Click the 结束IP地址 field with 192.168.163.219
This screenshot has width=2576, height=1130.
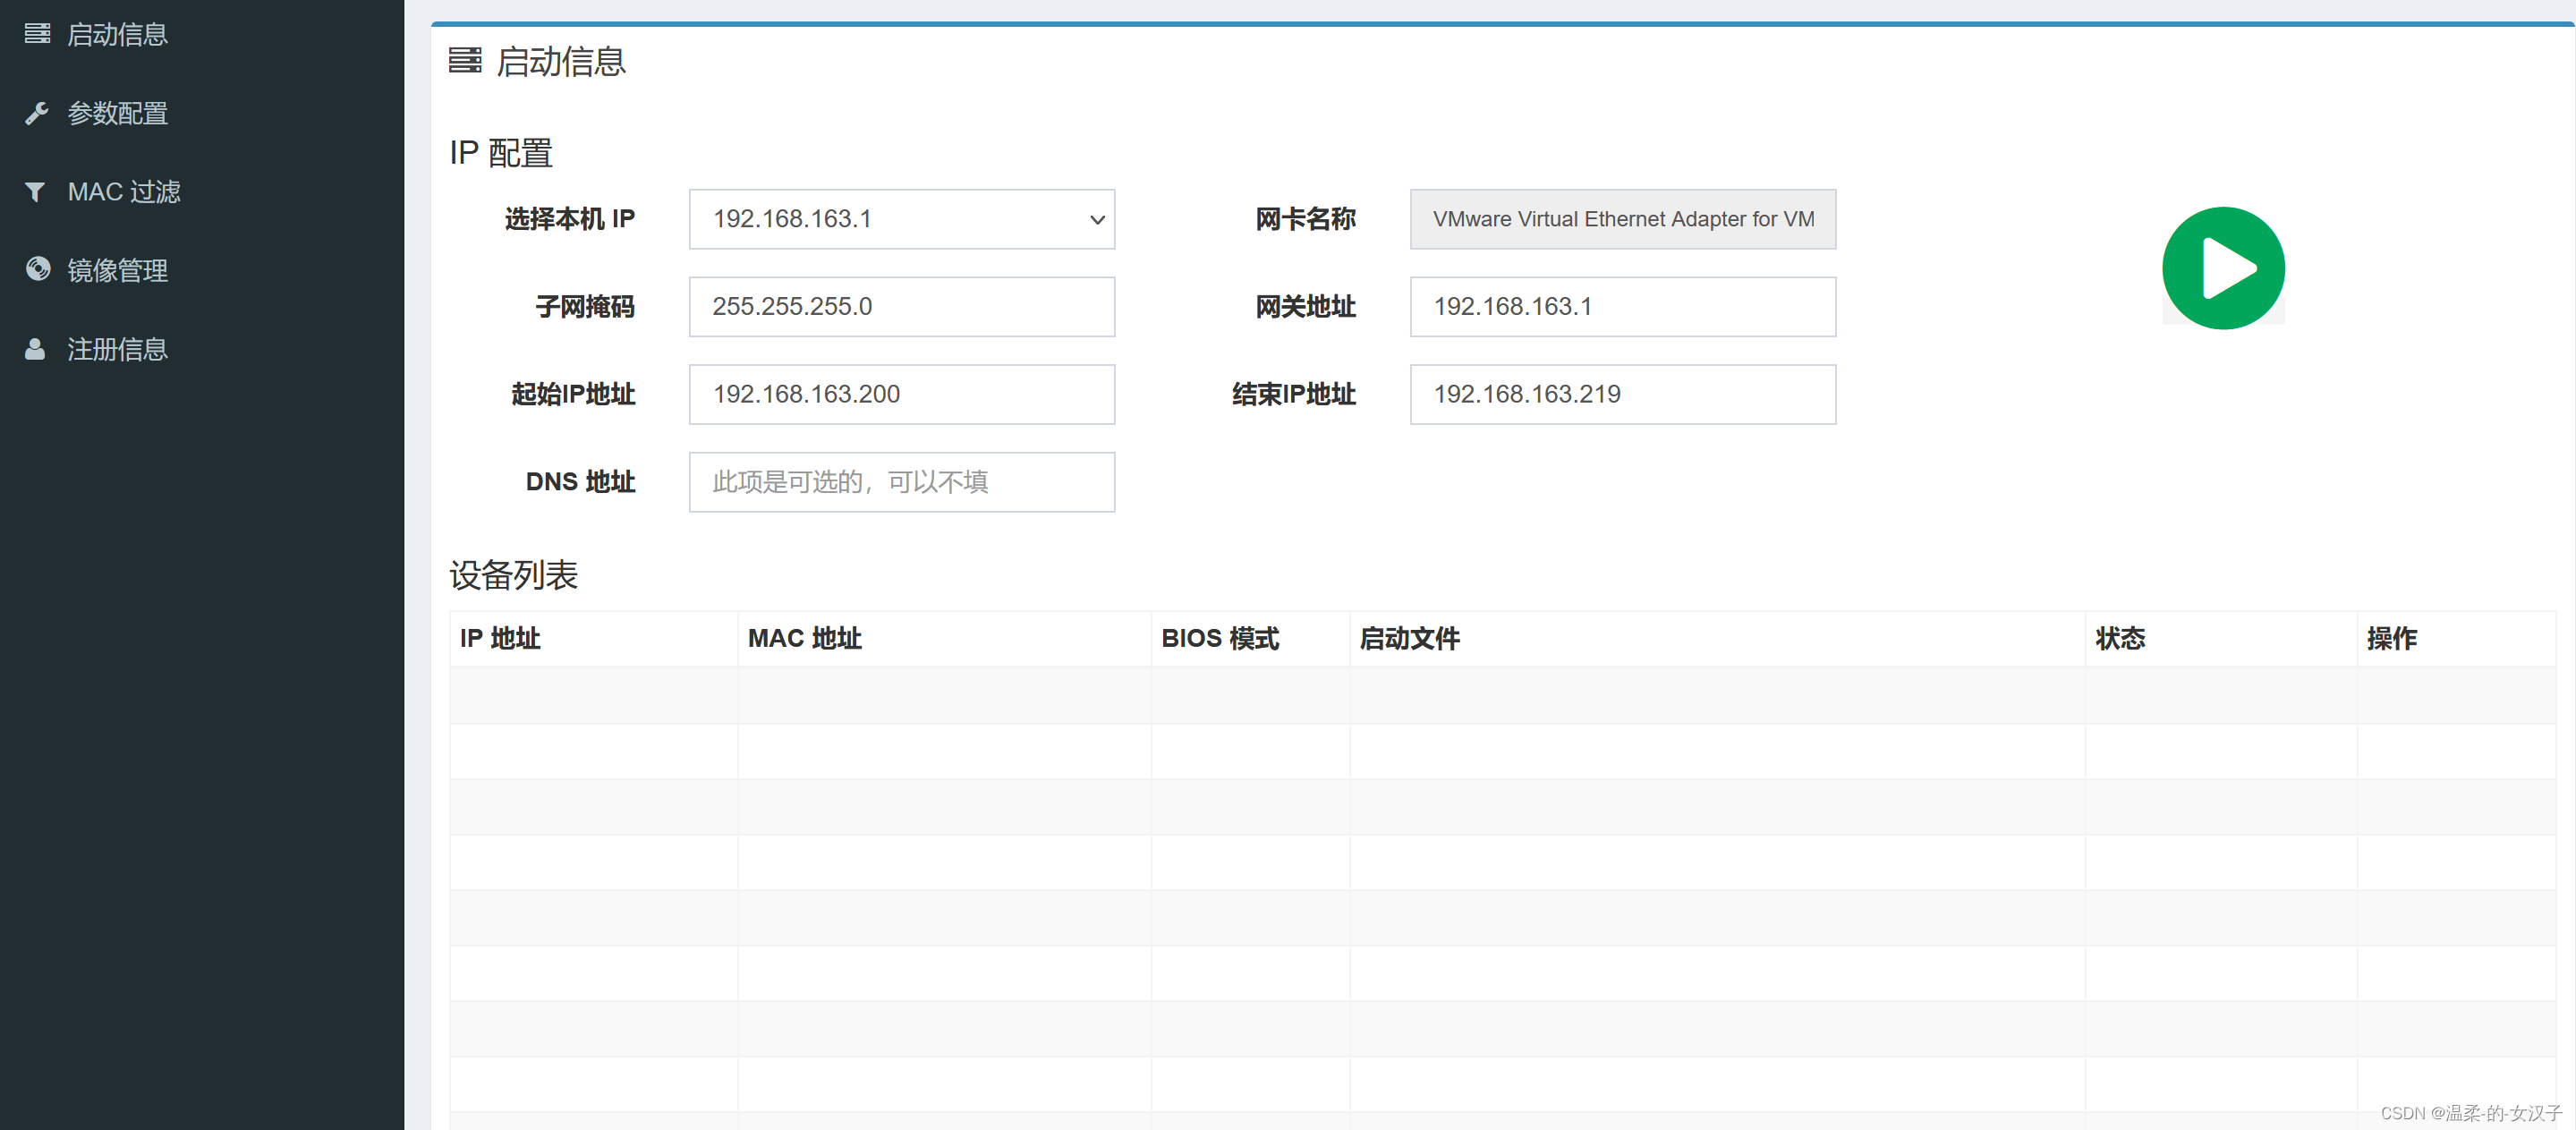coord(1622,394)
